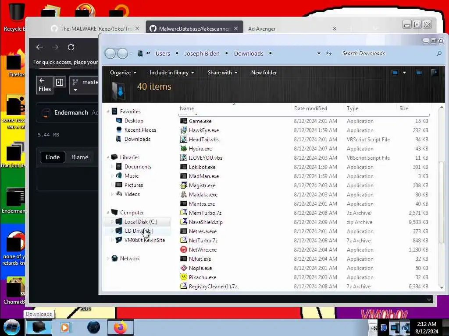Click New folder button
This screenshot has height=336, width=449.
click(x=264, y=73)
